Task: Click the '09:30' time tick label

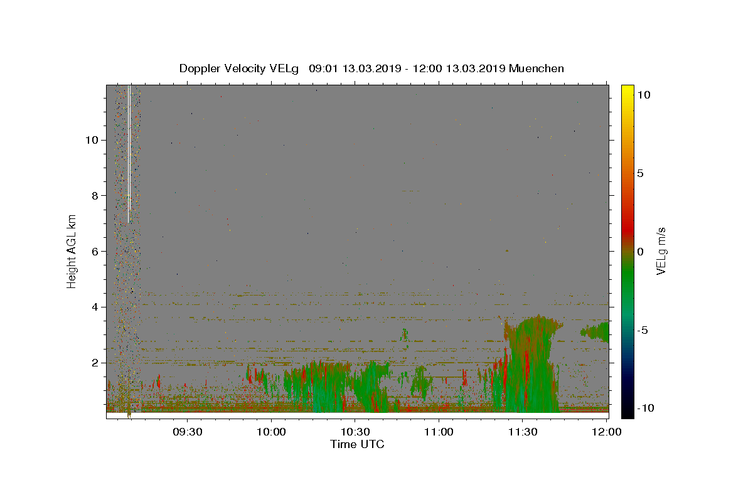Action: pos(187,432)
